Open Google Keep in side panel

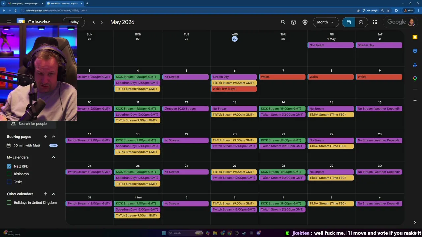point(415,37)
